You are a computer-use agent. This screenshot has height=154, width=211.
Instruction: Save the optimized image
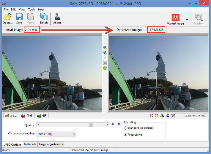[19, 18]
